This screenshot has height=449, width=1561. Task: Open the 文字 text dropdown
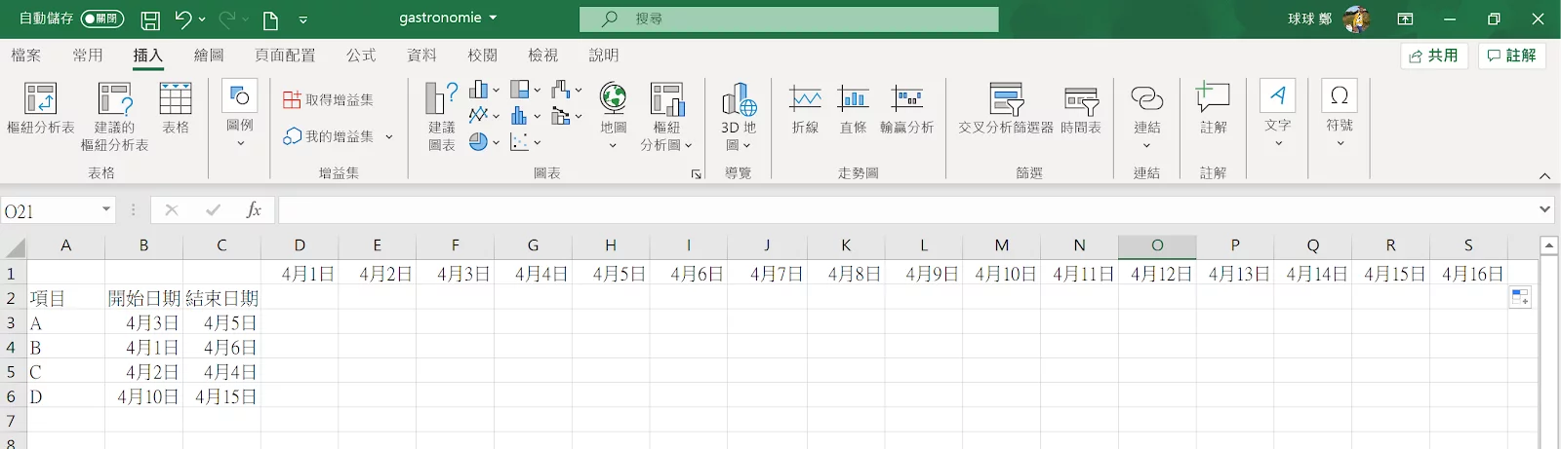click(1277, 114)
